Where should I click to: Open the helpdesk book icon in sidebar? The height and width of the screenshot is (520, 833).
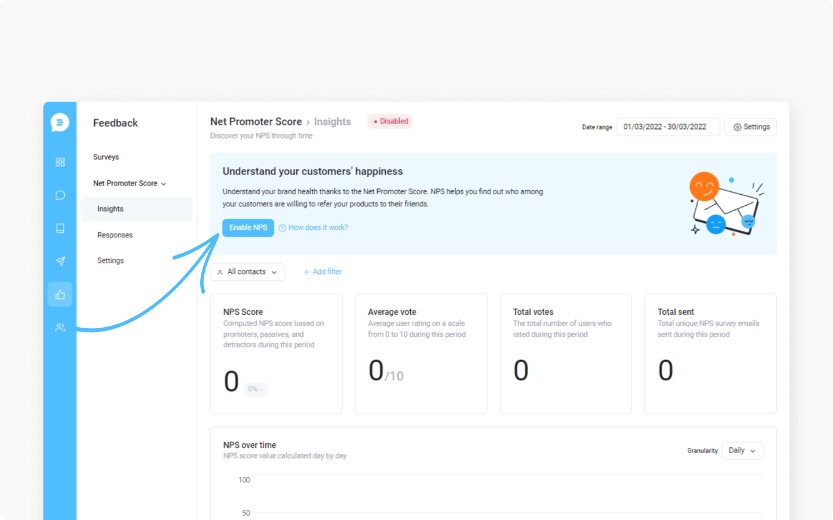click(x=60, y=228)
